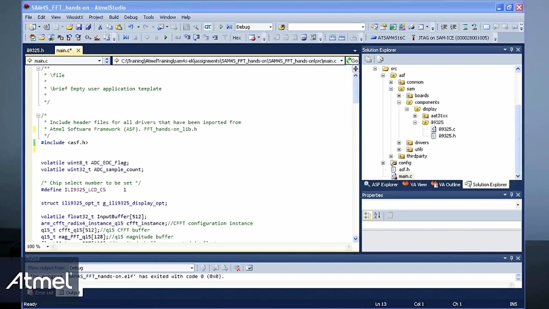Expand the drivers folder node

point(399,142)
